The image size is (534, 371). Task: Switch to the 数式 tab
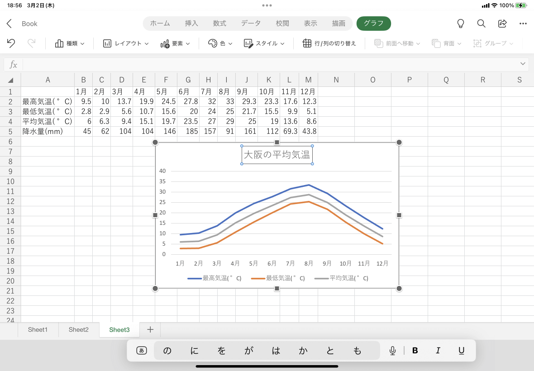click(x=219, y=24)
